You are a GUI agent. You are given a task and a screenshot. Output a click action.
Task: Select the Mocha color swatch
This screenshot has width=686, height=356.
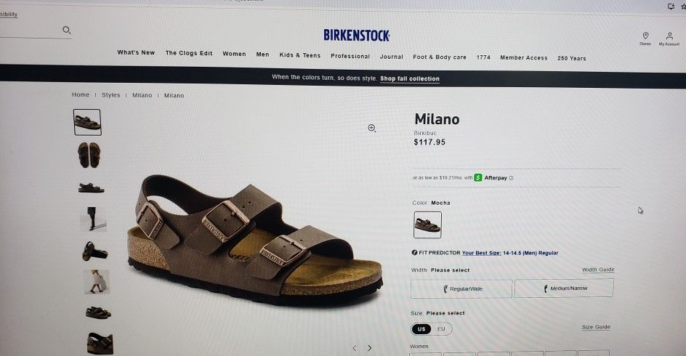click(x=427, y=224)
